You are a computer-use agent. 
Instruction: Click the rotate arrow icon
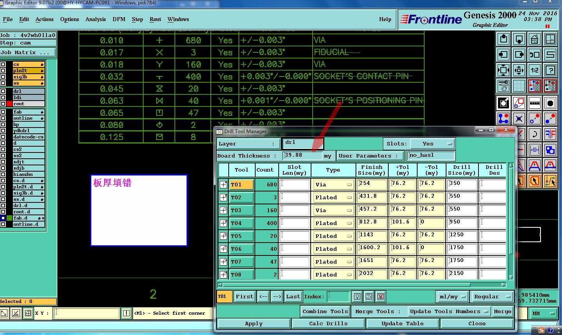point(535,134)
